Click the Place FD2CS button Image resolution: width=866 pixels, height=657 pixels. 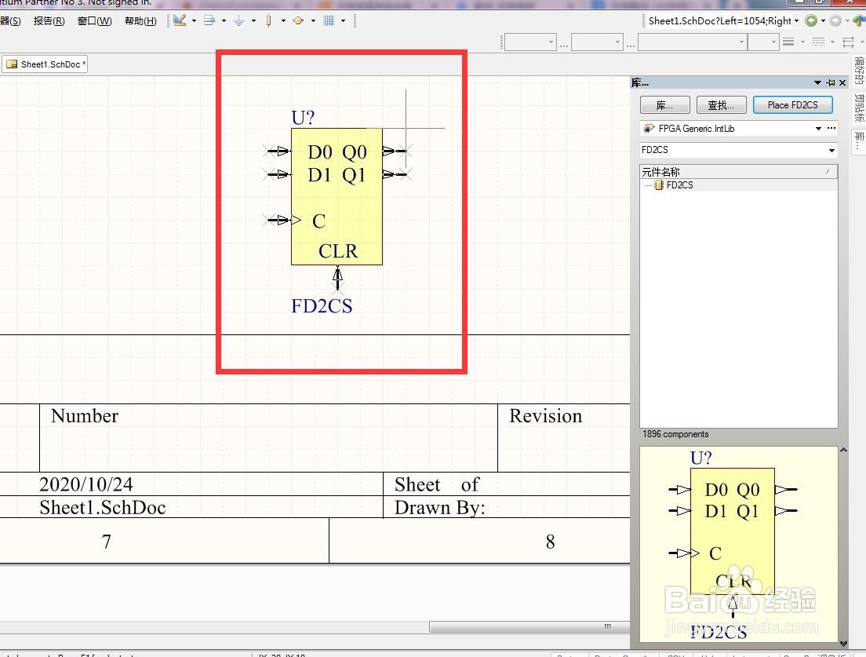(x=792, y=105)
